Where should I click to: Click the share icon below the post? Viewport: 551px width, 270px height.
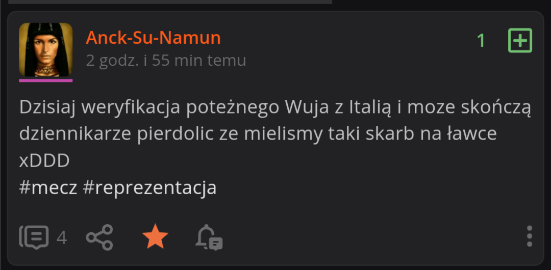click(x=99, y=237)
